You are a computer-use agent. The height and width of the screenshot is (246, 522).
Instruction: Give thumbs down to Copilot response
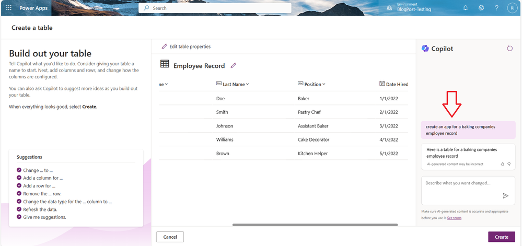(509, 164)
